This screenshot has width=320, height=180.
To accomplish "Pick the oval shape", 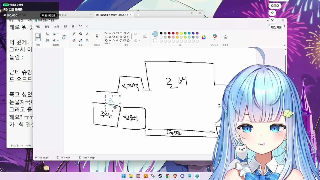I will tap(113, 33).
